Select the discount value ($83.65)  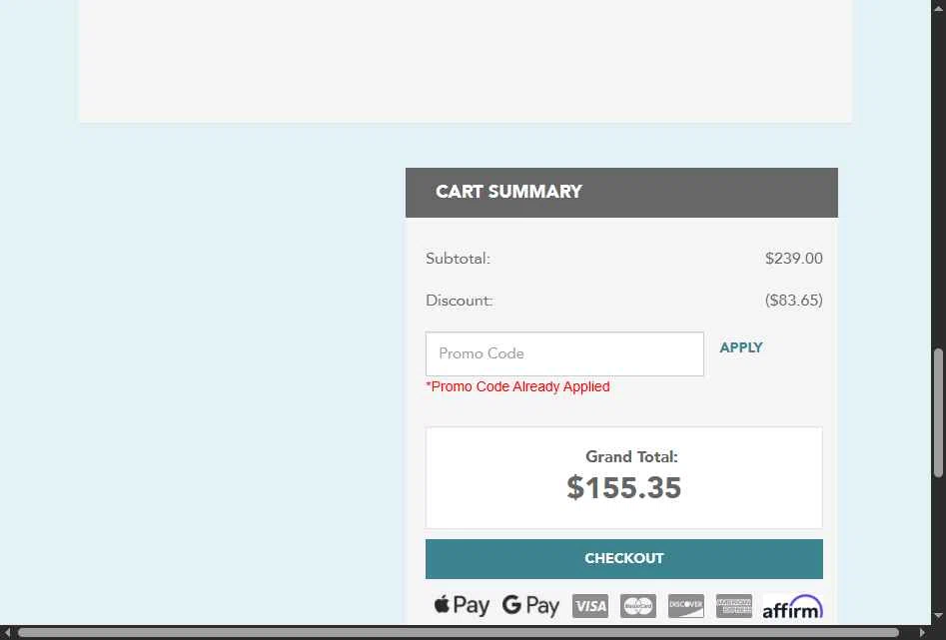click(x=793, y=301)
